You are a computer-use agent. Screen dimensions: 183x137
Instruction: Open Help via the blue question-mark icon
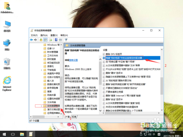click(56, 40)
